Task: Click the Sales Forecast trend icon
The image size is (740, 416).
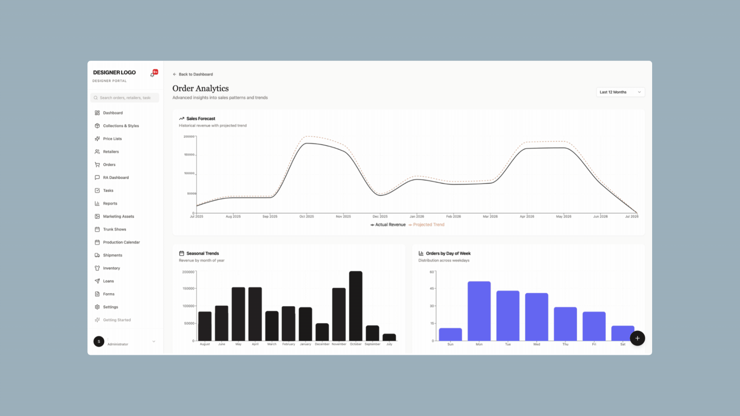Action: pos(182,119)
